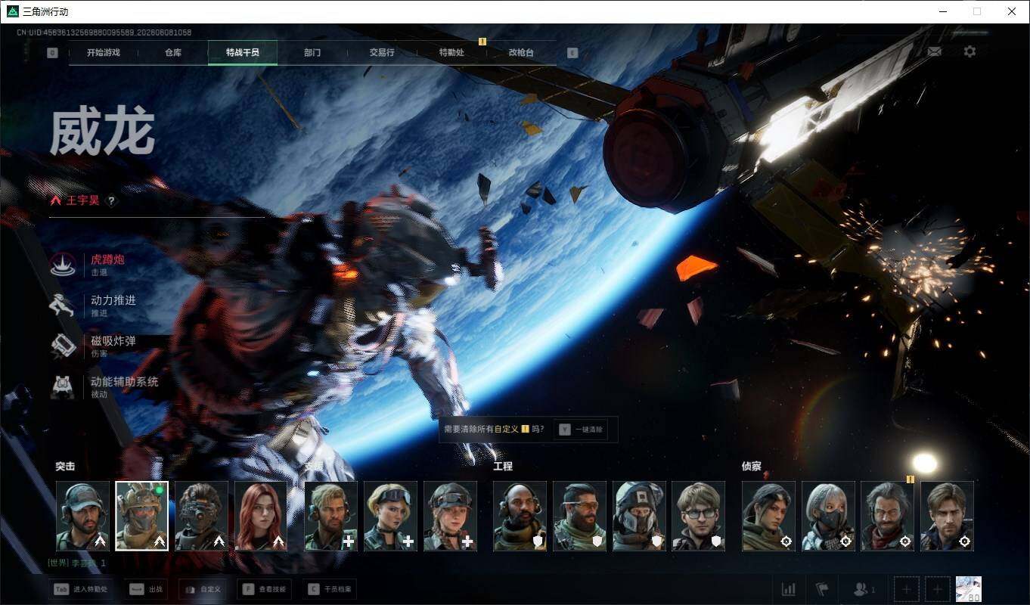Select the dark-haired woman recon operator
The width and height of the screenshot is (1030, 605).
pyautogui.click(x=768, y=516)
